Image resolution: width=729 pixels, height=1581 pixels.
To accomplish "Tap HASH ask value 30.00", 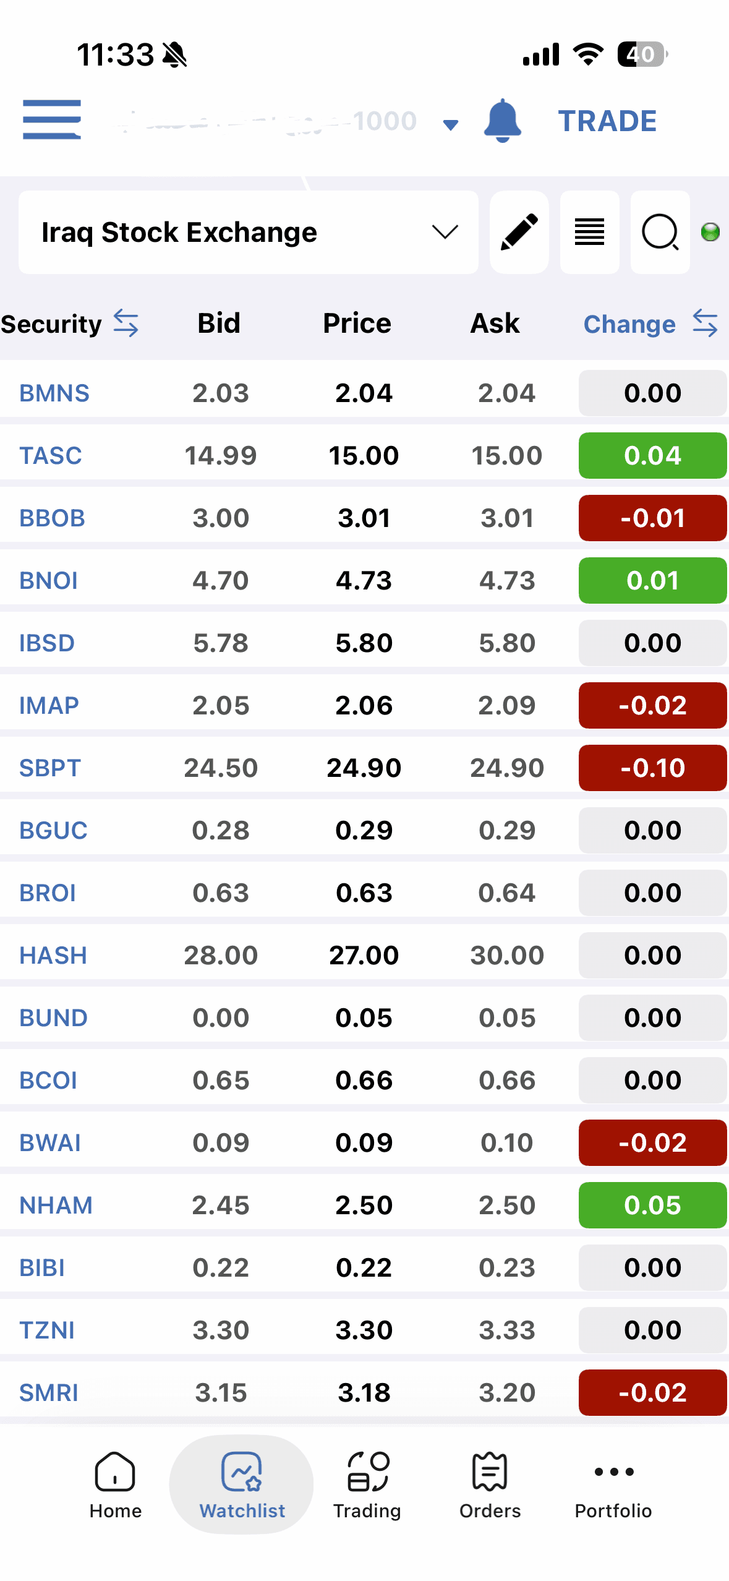I will (x=507, y=955).
